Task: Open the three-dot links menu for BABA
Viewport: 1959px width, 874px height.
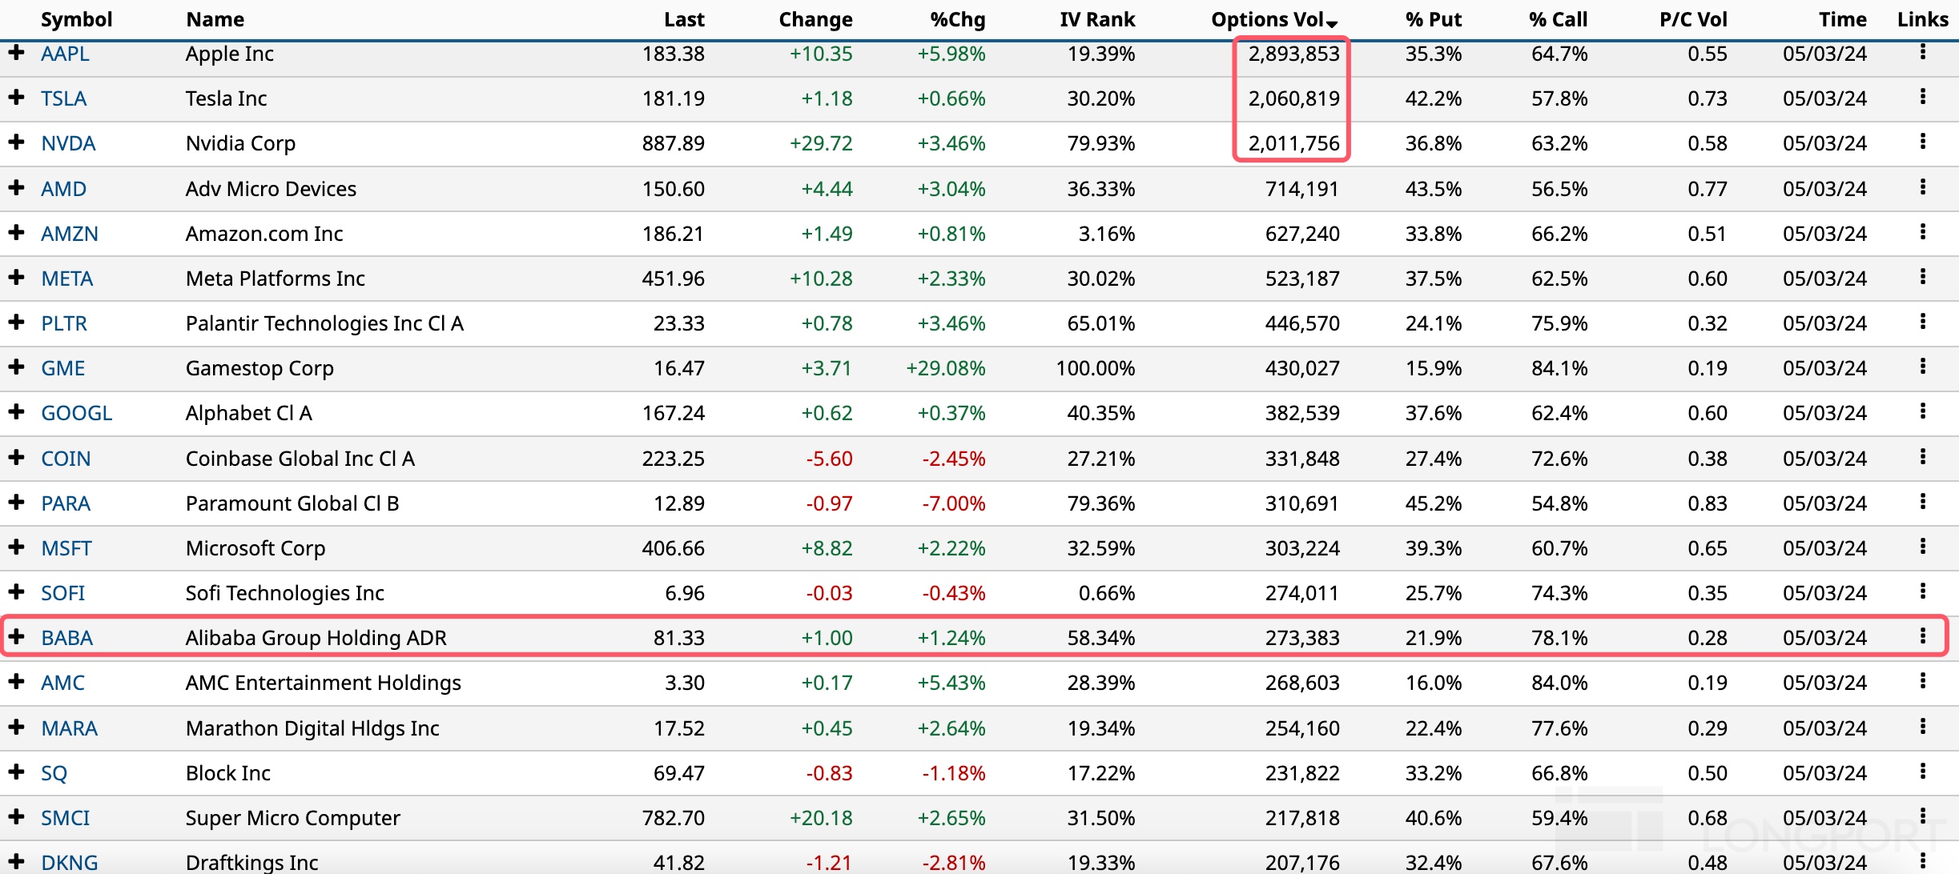Action: 1922,637
